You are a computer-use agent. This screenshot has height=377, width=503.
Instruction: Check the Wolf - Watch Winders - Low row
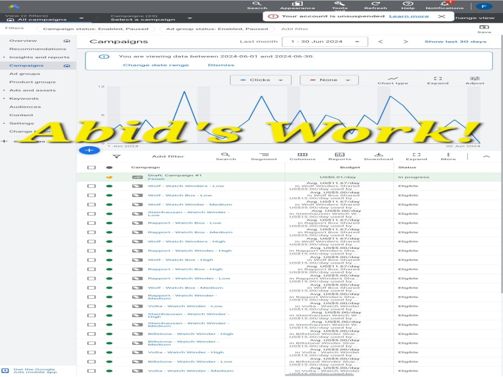coord(92,186)
